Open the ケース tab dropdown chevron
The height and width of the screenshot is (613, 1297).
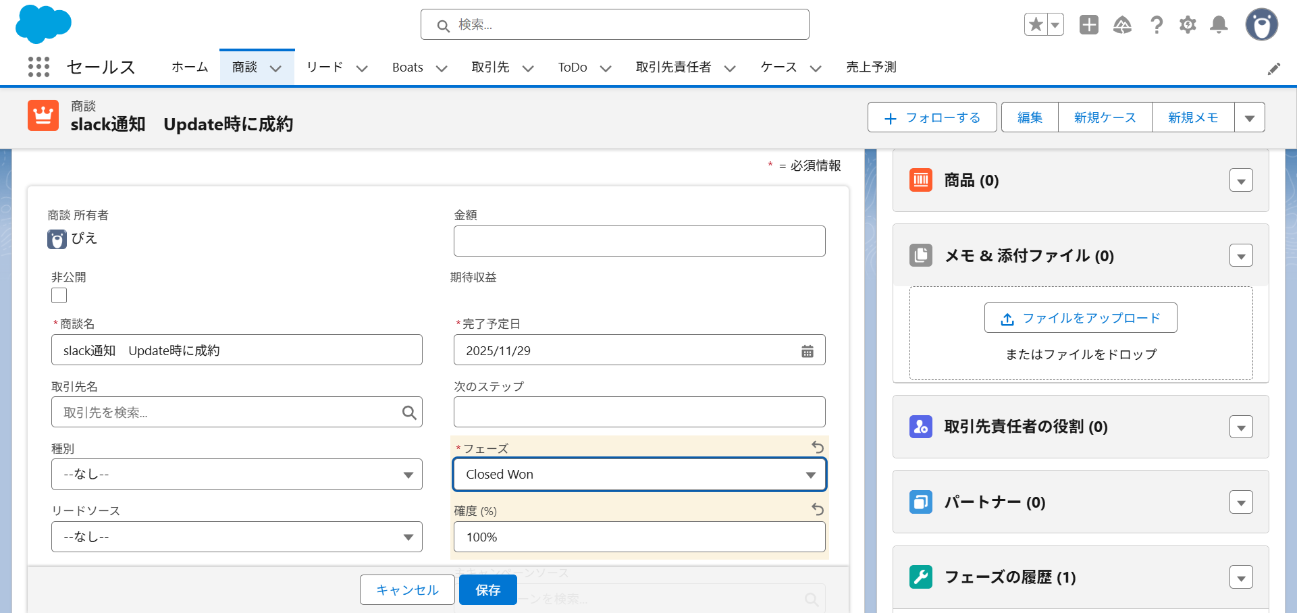pyautogui.click(x=816, y=68)
